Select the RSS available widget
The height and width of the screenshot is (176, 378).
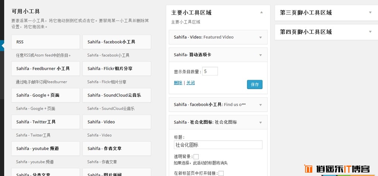45,42
